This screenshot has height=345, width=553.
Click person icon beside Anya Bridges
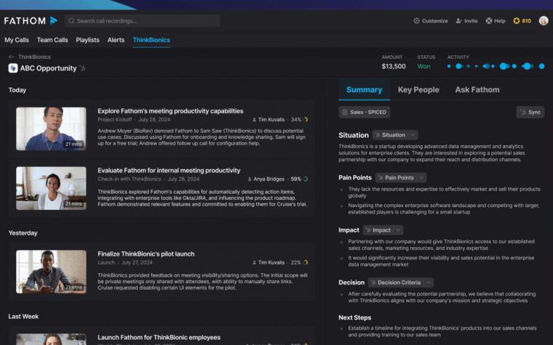tap(250, 179)
